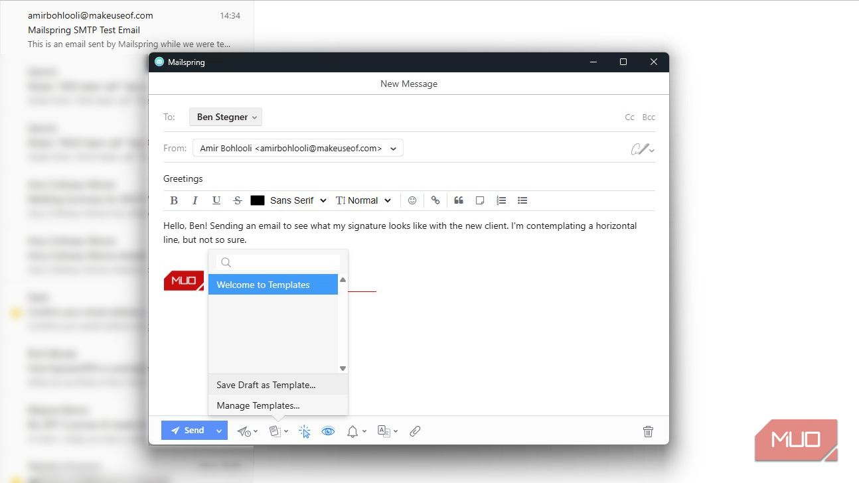
Task: Click the Ben Stegner recipient chip
Action: (226, 117)
